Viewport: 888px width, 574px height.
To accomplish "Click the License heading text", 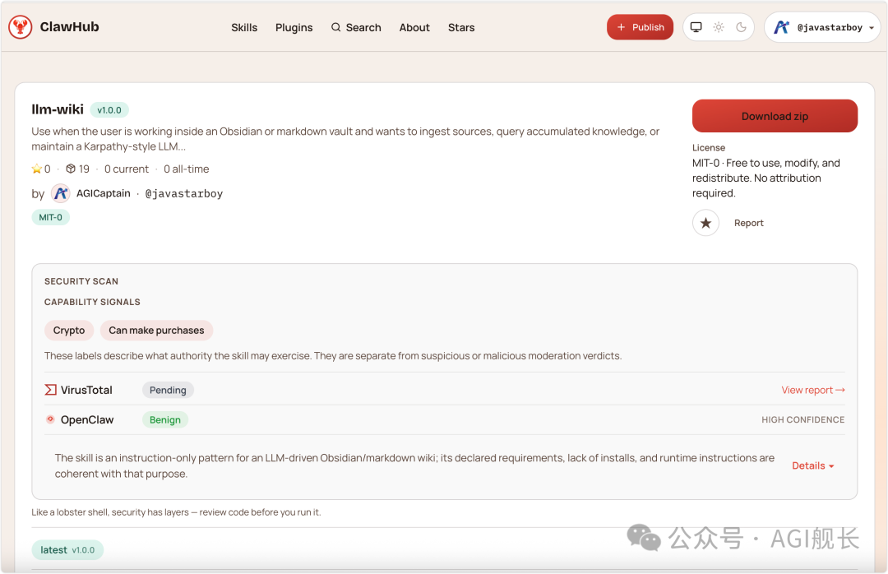I will pyautogui.click(x=709, y=147).
